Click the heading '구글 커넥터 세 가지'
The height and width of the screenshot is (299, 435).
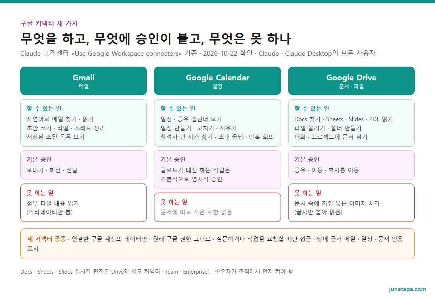click(49, 24)
